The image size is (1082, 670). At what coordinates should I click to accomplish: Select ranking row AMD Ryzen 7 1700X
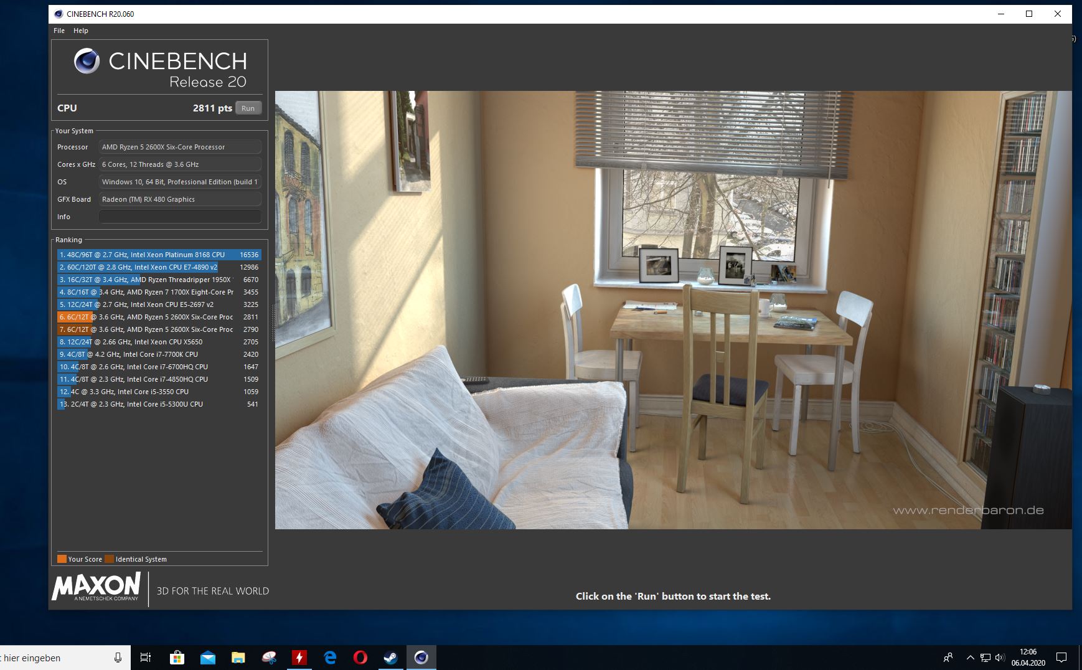point(159,292)
